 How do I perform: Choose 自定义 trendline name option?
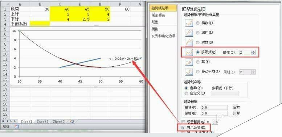[186, 94]
